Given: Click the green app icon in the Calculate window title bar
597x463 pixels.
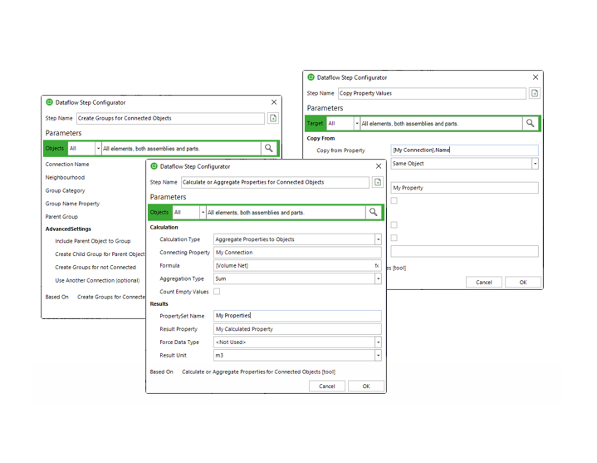Looking at the screenshot, I should point(154,166).
